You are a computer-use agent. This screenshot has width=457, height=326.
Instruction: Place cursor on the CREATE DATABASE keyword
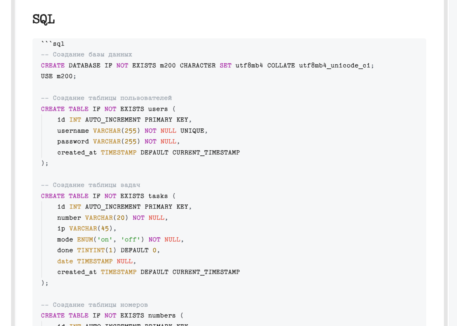pos(53,66)
